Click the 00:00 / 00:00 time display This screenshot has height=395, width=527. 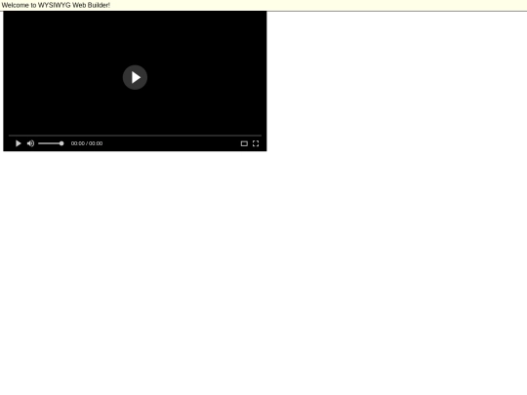87,143
